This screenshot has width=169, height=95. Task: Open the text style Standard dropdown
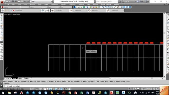(x=61, y=11)
